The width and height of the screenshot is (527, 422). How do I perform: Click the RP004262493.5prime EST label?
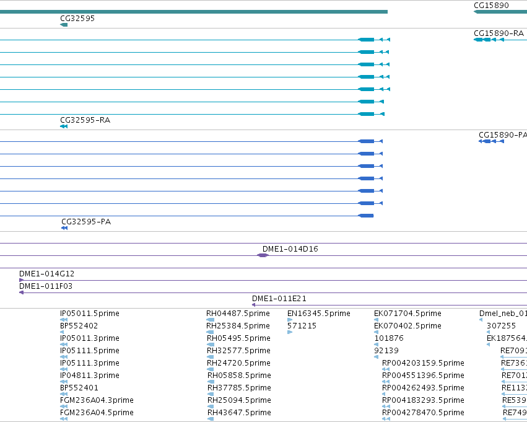tap(423, 388)
